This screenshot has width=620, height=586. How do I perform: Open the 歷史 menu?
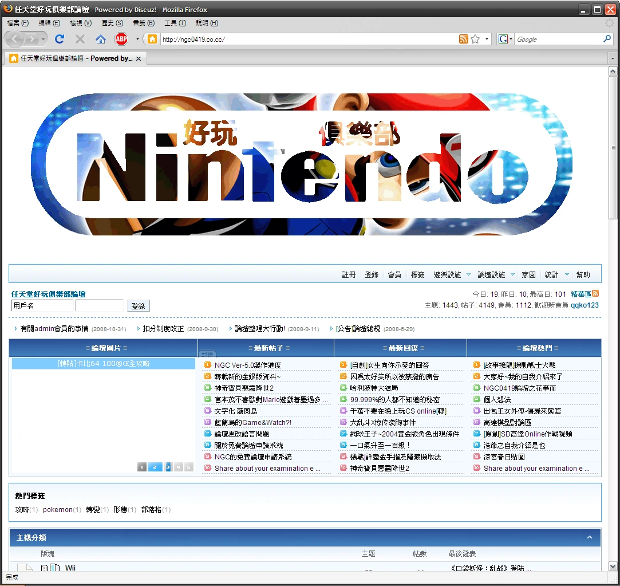(112, 23)
